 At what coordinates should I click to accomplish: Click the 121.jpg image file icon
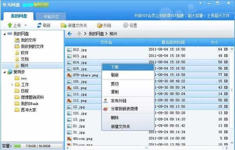pyautogui.click(x=69, y=113)
